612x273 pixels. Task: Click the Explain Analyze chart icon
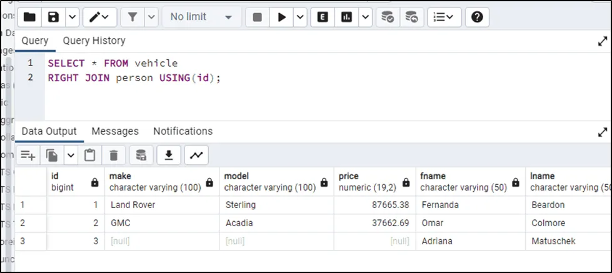346,17
